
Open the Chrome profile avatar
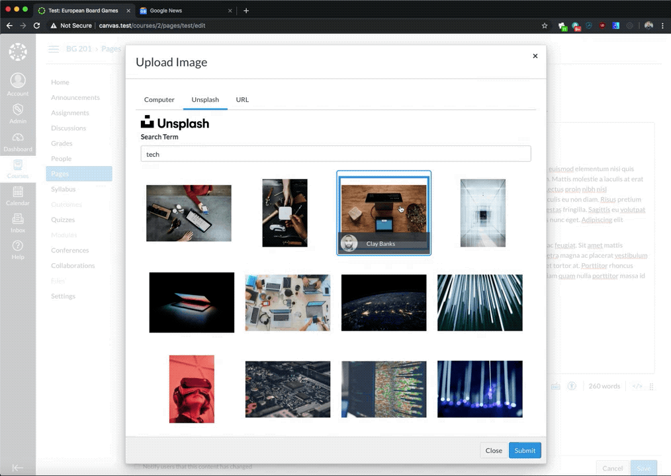point(649,26)
